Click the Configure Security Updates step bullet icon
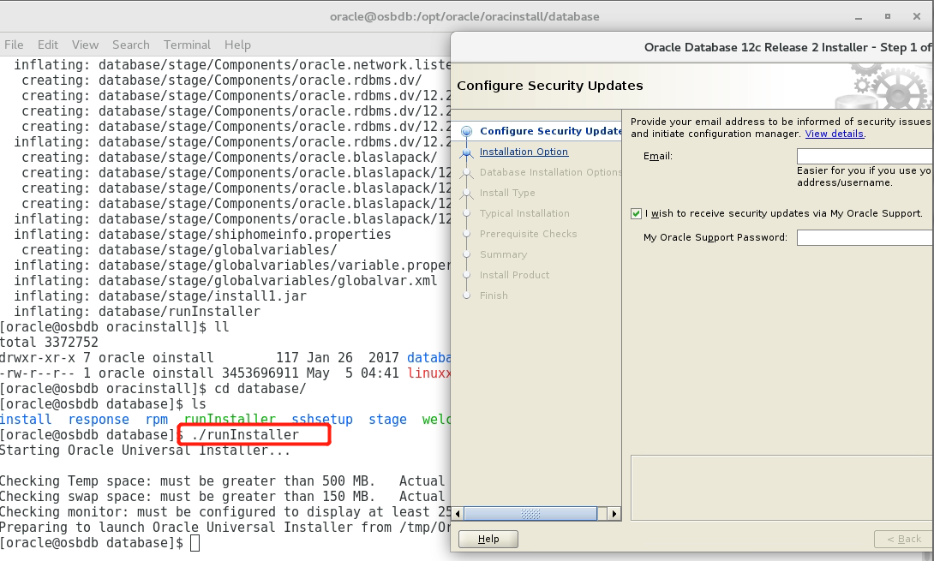Viewport: 934px width, 561px height. tap(466, 131)
